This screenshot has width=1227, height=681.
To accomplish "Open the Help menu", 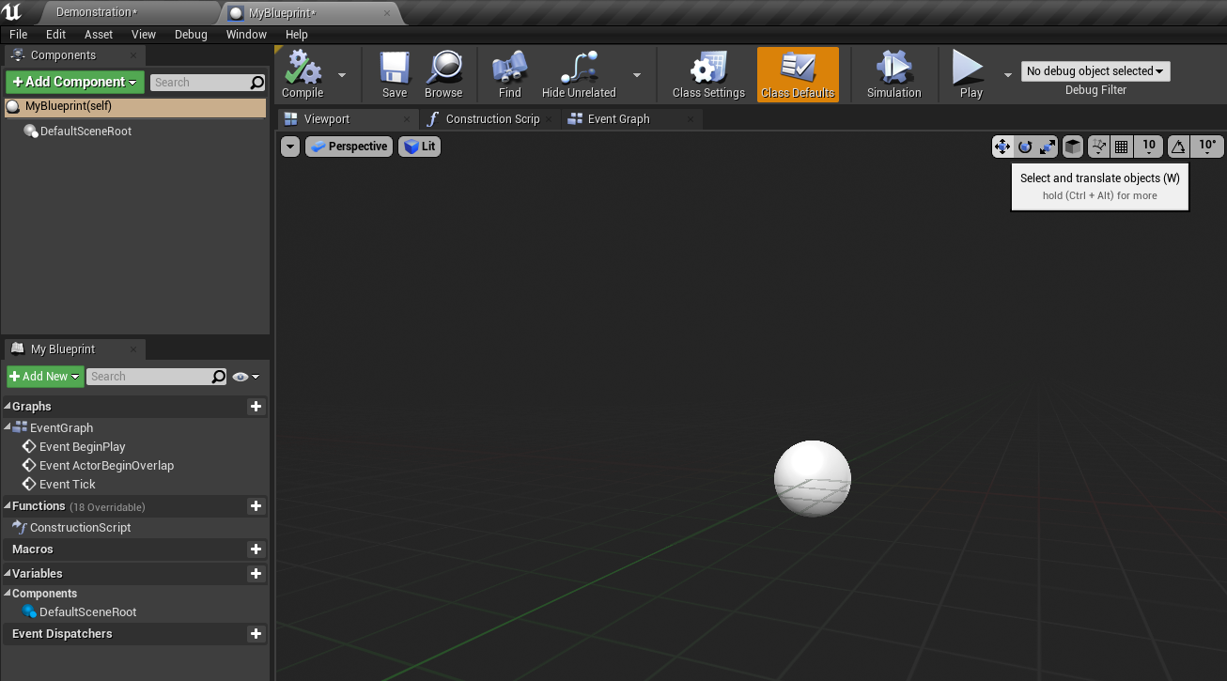I will [x=297, y=35].
